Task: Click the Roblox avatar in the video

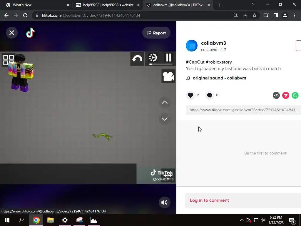Action: point(21,73)
